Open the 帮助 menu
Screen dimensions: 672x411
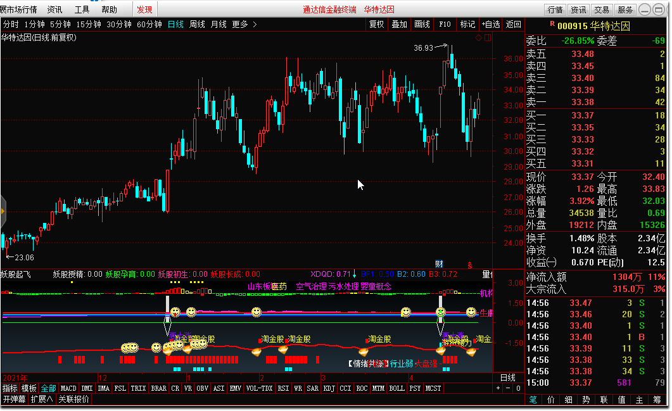tap(110, 9)
